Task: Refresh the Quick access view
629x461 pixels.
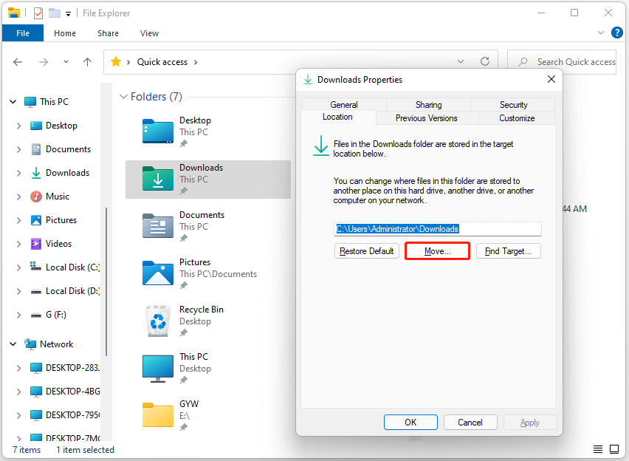Action: click(484, 61)
